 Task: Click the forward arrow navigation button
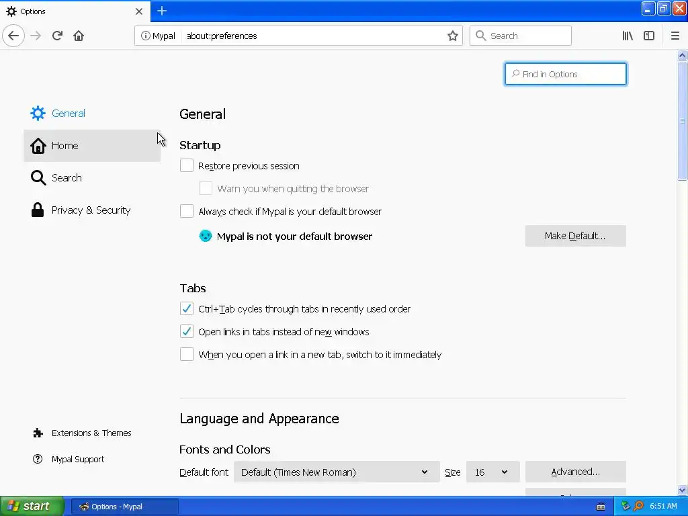tap(36, 36)
